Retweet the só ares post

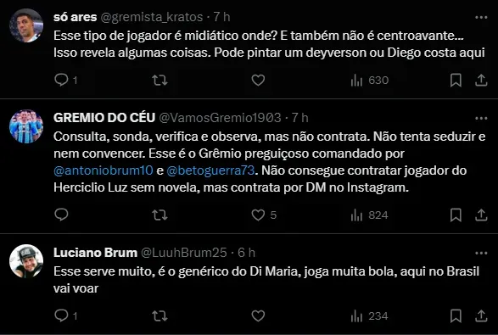tap(159, 81)
